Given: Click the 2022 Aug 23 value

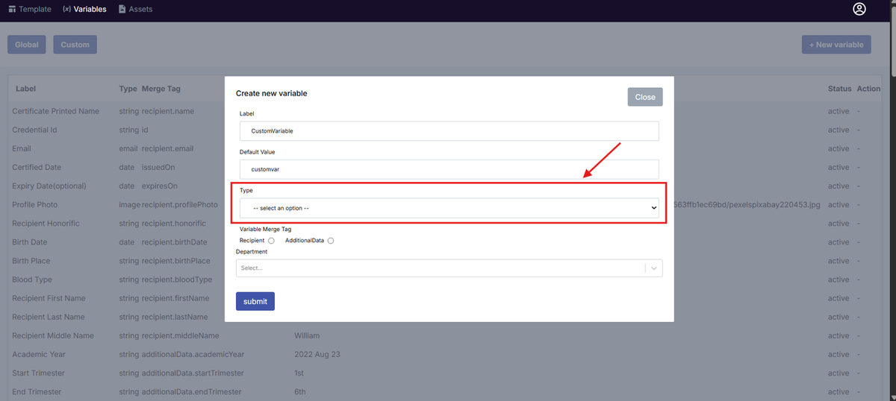Looking at the screenshot, I should point(317,354).
